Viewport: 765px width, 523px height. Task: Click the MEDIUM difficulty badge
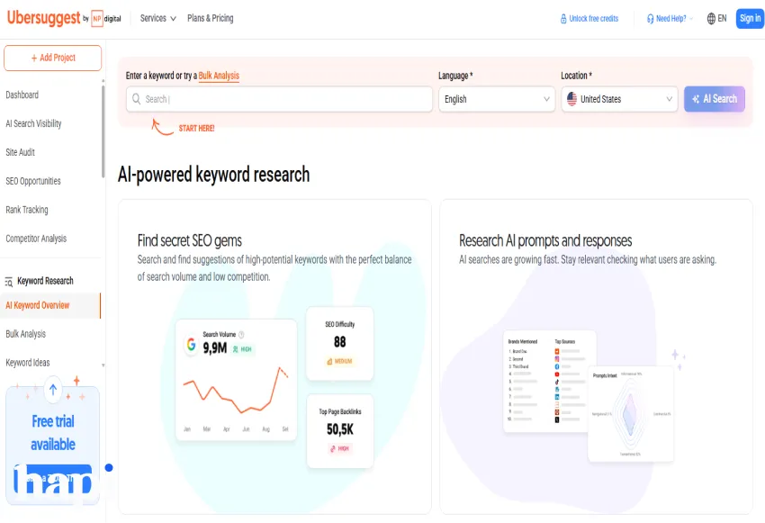[339, 362]
